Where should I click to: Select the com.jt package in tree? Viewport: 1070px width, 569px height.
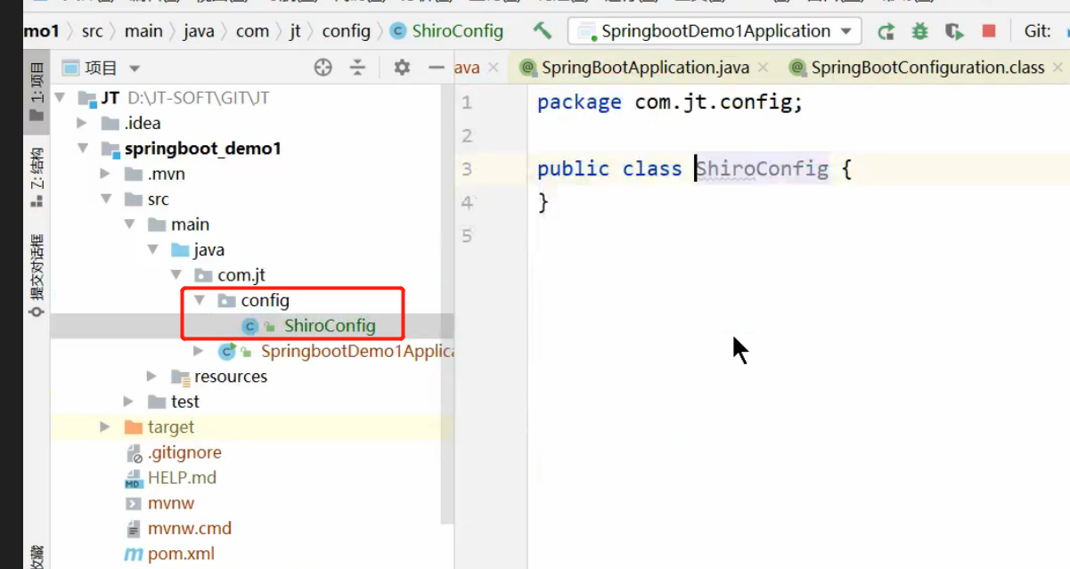[x=241, y=275]
